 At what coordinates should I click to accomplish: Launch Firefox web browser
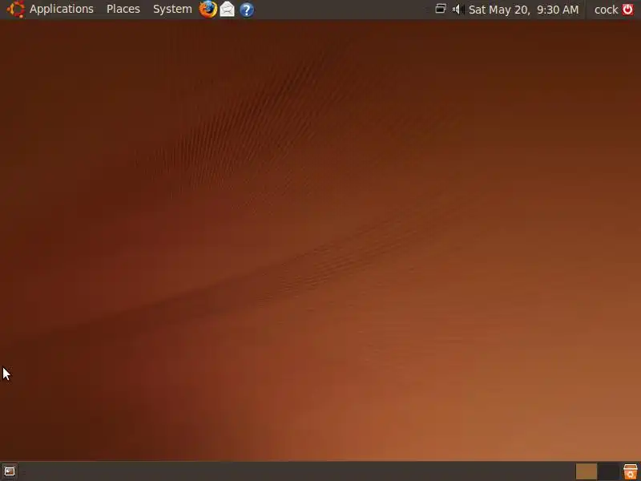click(x=208, y=9)
